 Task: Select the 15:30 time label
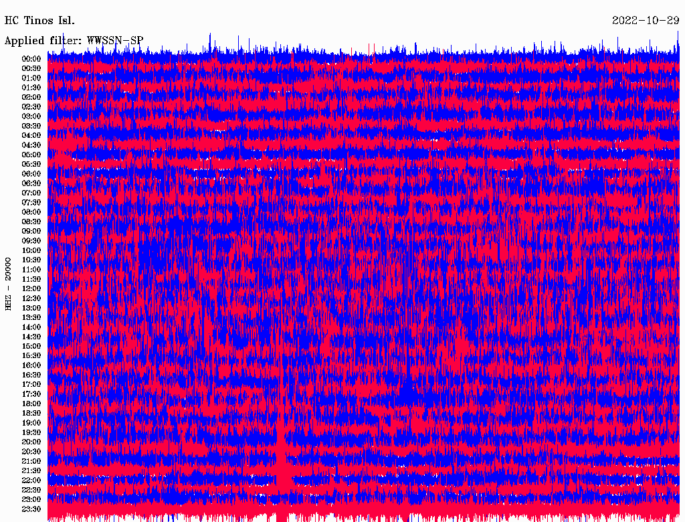click(31, 356)
